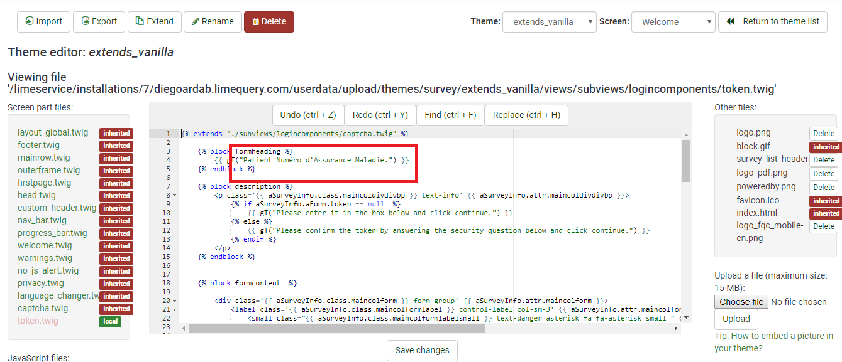
Task: Click the Undo (ctrl + Z) button
Action: (x=308, y=115)
